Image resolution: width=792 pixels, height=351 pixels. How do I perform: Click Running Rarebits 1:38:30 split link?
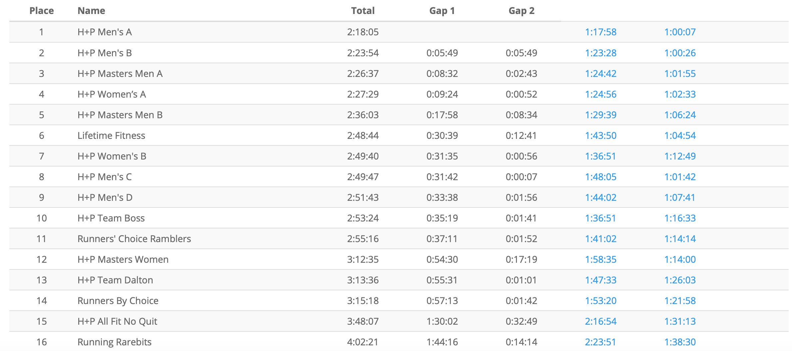point(680,342)
